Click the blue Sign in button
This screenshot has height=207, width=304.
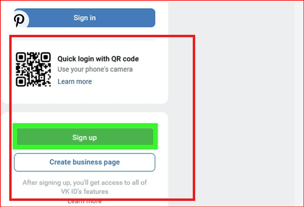click(85, 18)
